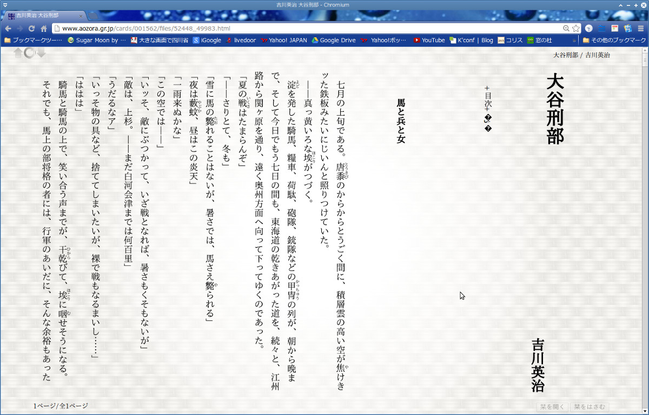
Task: Open a new tab with the new-tab button
Action: pos(93,16)
